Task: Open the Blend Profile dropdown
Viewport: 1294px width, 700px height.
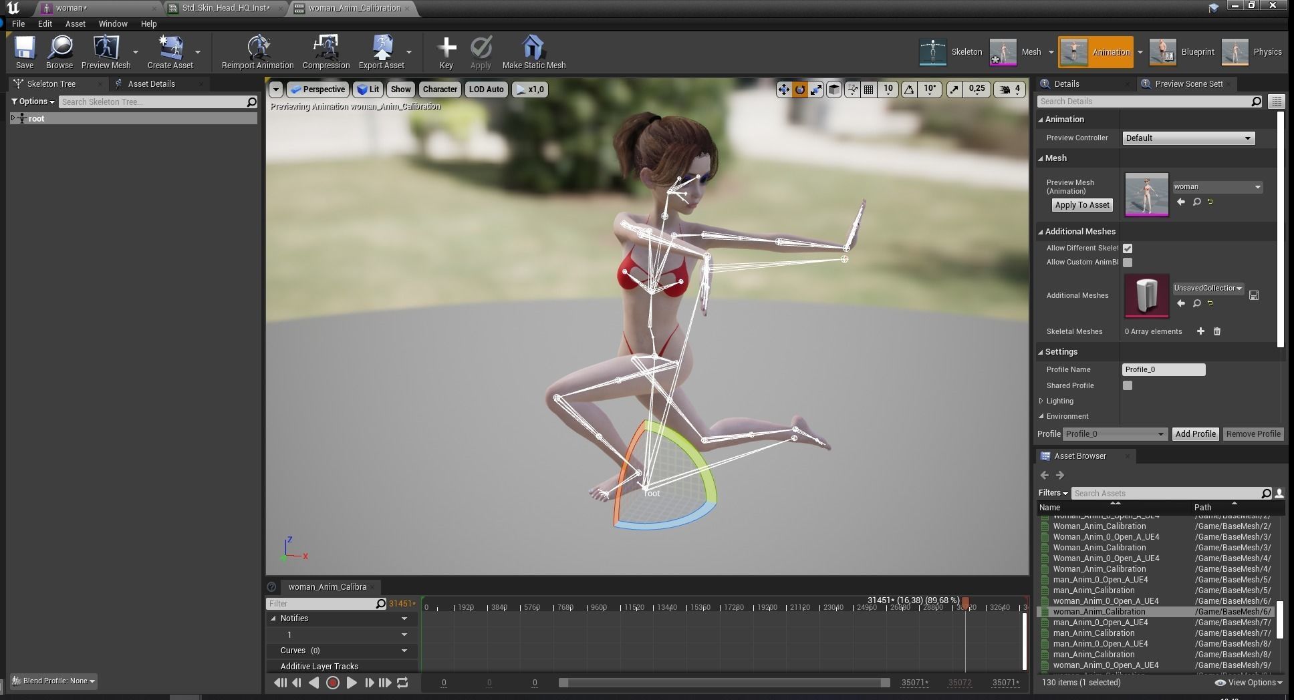Action: (x=54, y=681)
